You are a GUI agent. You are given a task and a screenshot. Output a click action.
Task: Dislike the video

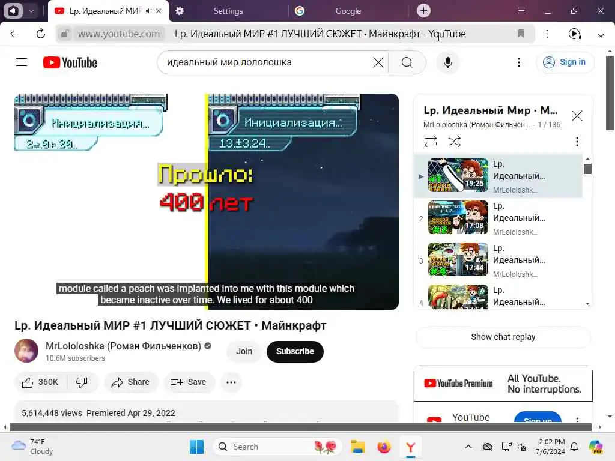[82, 382]
